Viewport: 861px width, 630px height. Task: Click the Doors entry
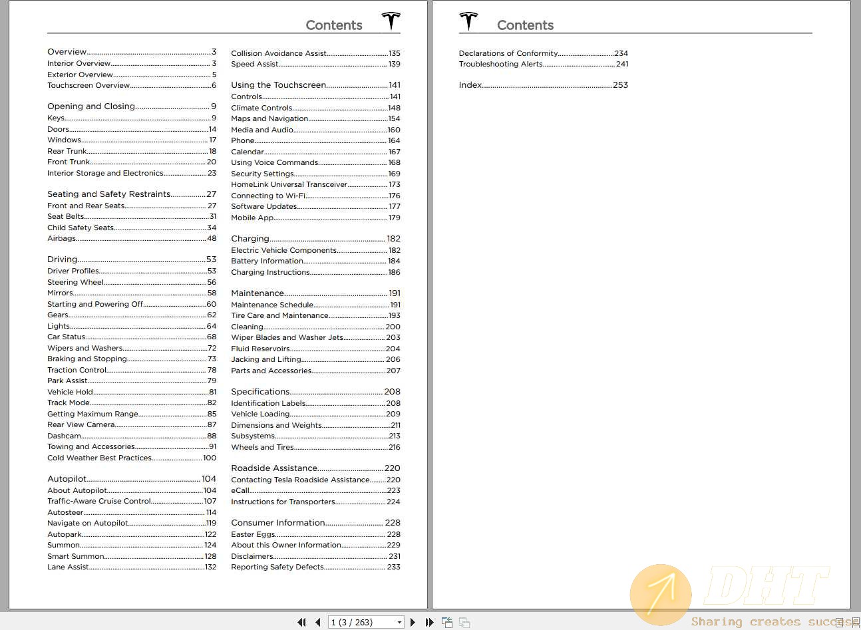click(x=132, y=129)
